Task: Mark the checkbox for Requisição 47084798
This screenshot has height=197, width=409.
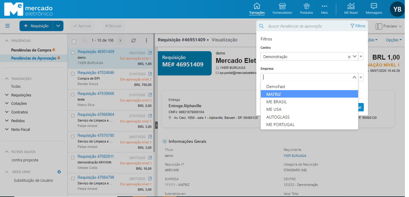Action: (73, 178)
